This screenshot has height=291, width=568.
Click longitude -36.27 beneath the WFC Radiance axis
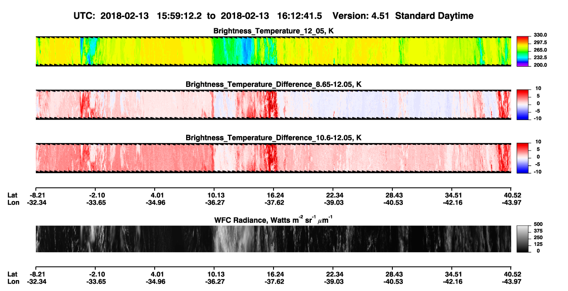coord(214,281)
